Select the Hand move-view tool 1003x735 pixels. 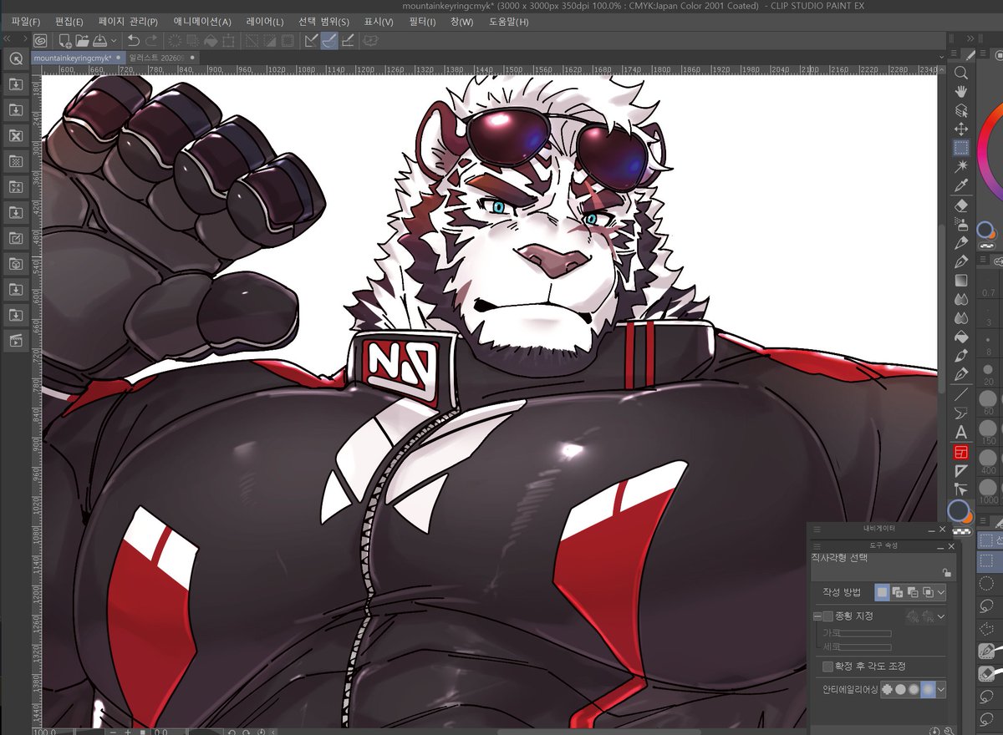tap(961, 91)
